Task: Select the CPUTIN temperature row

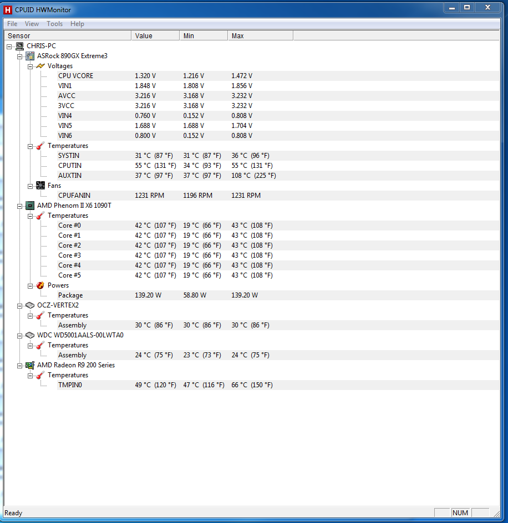Action: 278,166
